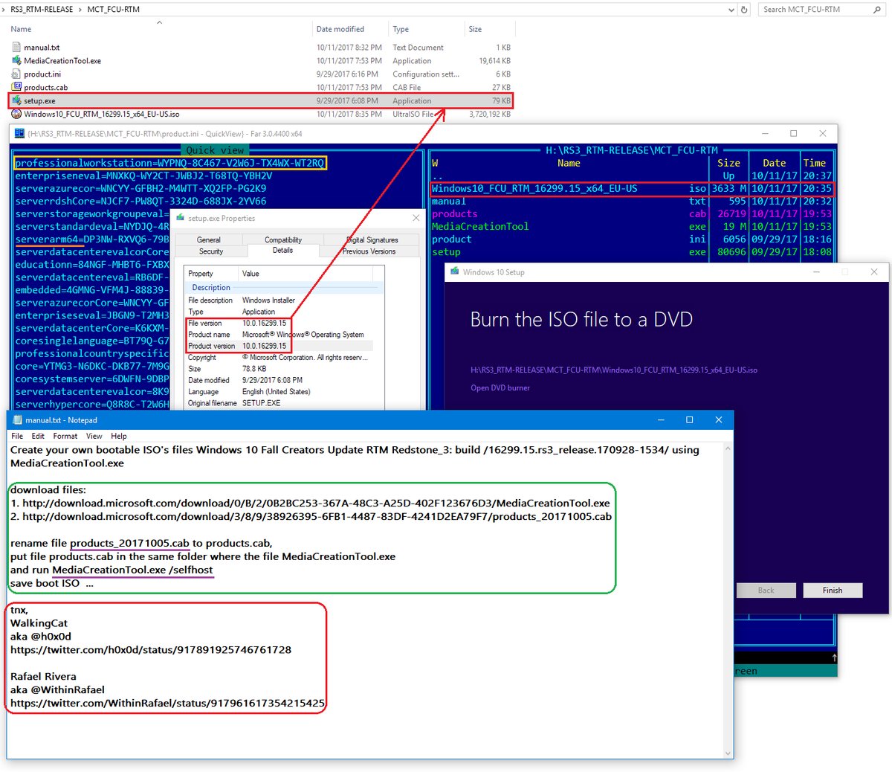The image size is (892, 772).
Task: Click the WithinRafael twitter status URL
Action: point(168,703)
